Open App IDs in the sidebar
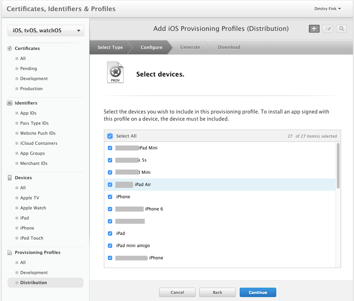 (x=28, y=113)
